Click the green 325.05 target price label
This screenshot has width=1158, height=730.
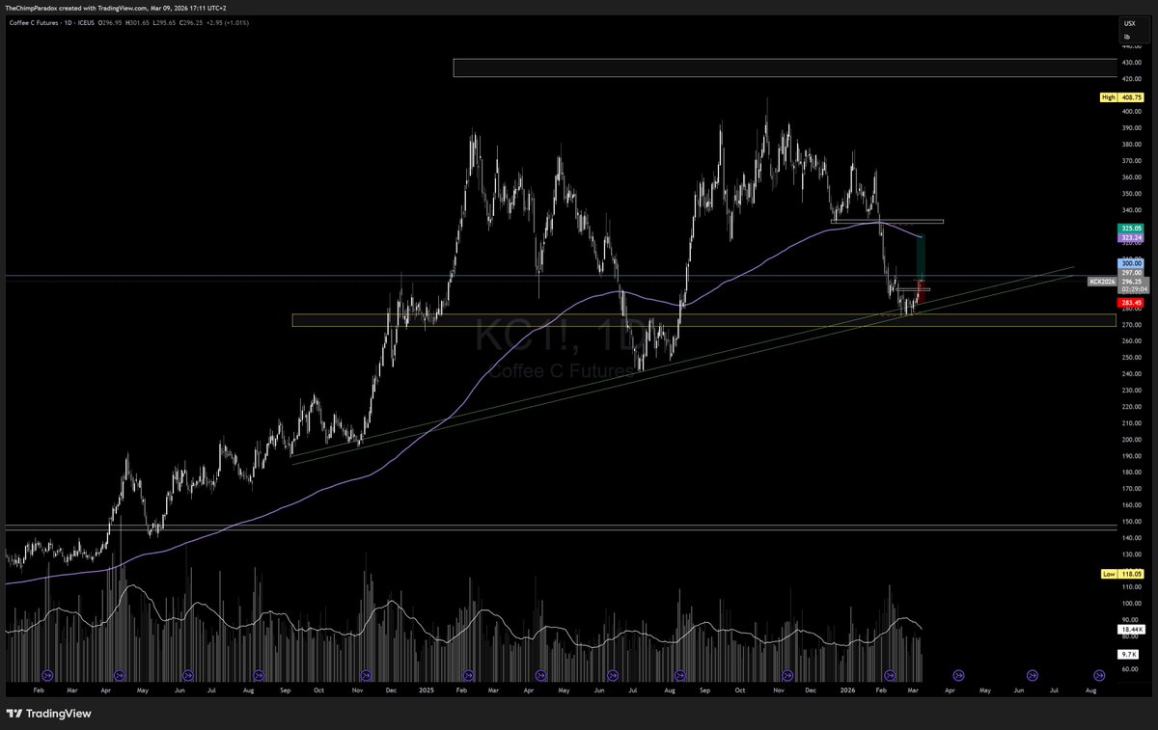tap(1130, 228)
